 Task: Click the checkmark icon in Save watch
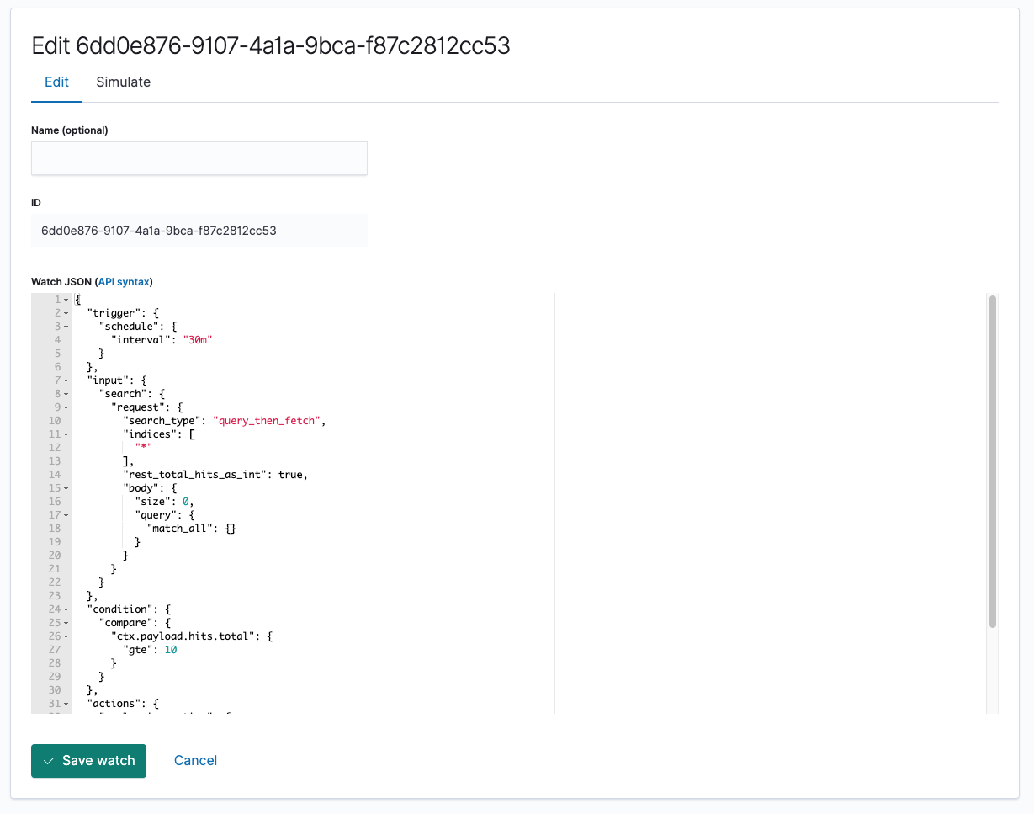(49, 761)
